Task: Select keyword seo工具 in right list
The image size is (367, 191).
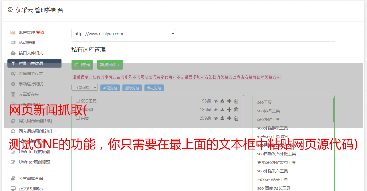Action: 265,102
